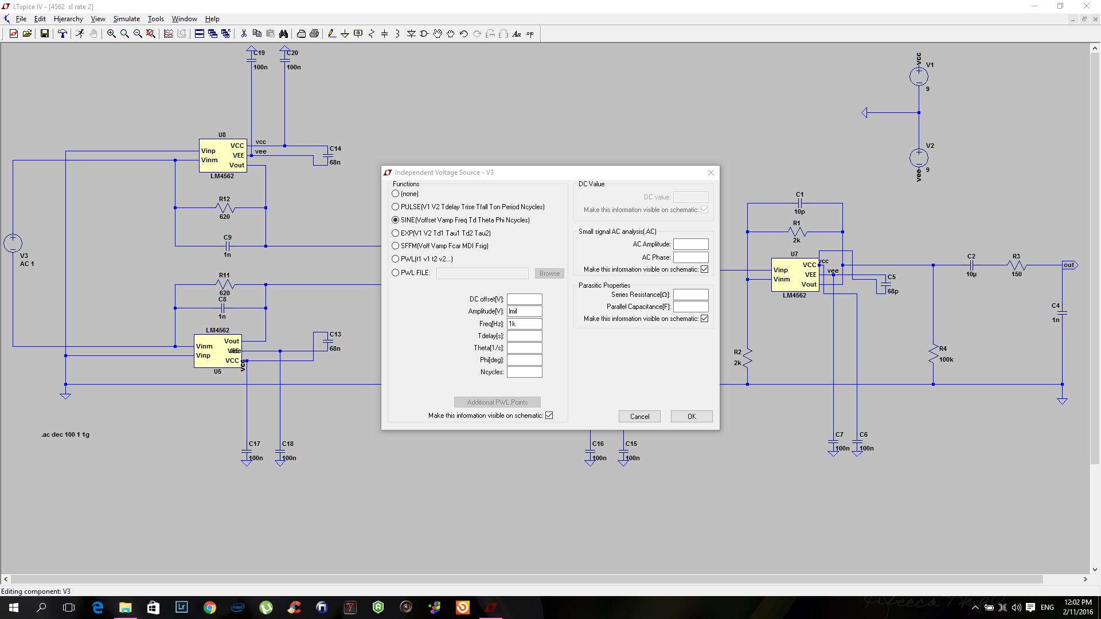
Task: Open Chrome from the Windows taskbar
Action: (209, 607)
